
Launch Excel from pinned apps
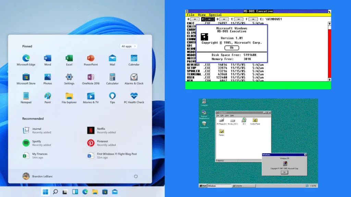[x=69, y=58]
